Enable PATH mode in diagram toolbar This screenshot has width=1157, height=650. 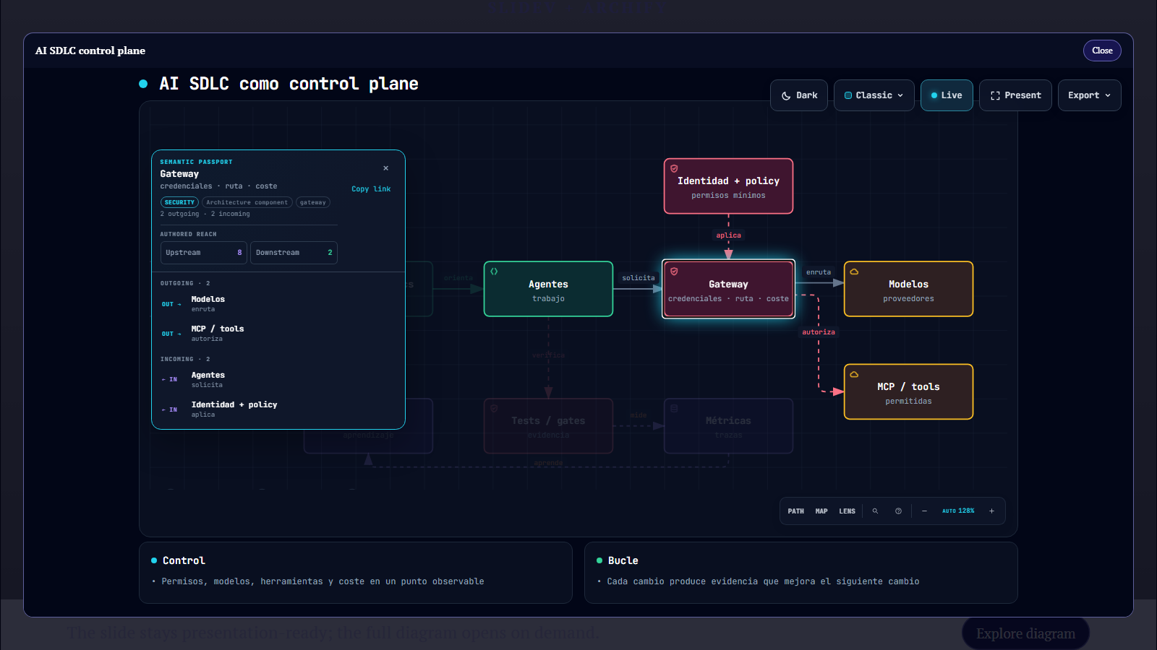coord(795,511)
